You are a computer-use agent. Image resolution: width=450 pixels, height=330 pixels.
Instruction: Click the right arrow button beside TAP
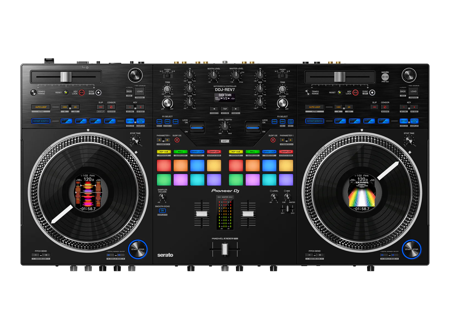pos(236,109)
